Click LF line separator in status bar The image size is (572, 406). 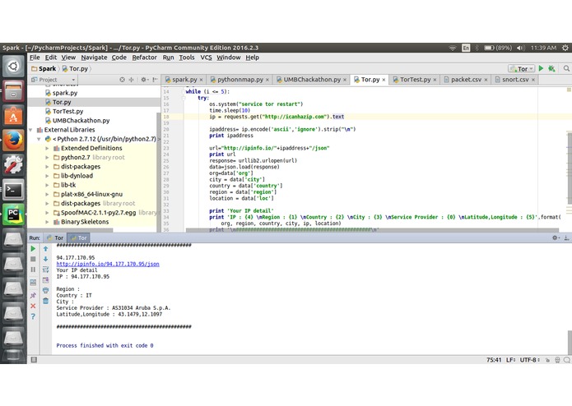coord(511,360)
